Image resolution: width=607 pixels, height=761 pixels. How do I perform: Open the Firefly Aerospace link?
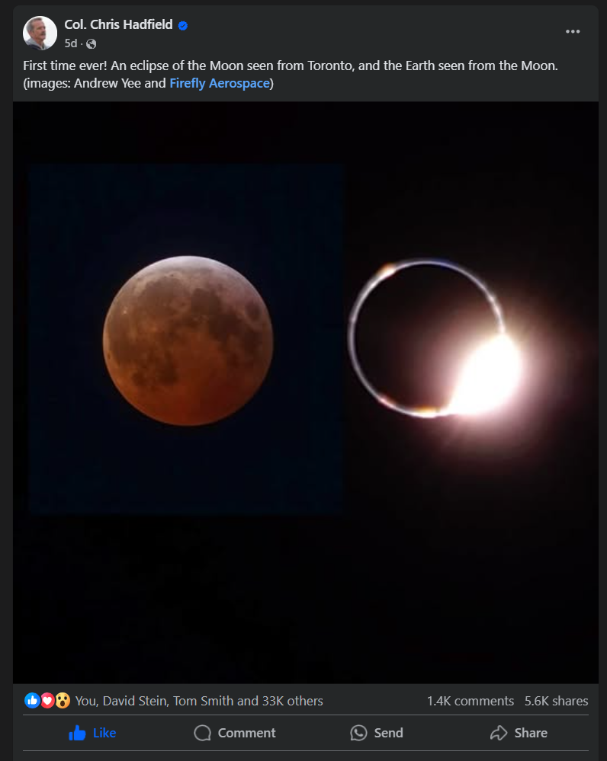tap(219, 84)
